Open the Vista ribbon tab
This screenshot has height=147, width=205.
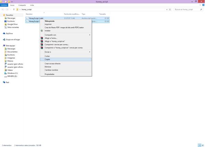coord(32,5)
